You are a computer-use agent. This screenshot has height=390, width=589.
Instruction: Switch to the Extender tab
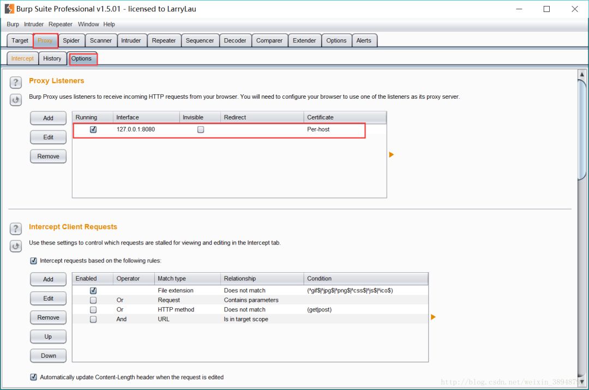click(304, 40)
